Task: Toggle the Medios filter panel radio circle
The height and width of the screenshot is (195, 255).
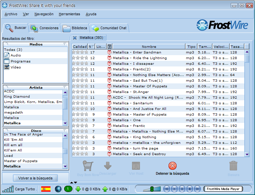Action: click(7, 44)
